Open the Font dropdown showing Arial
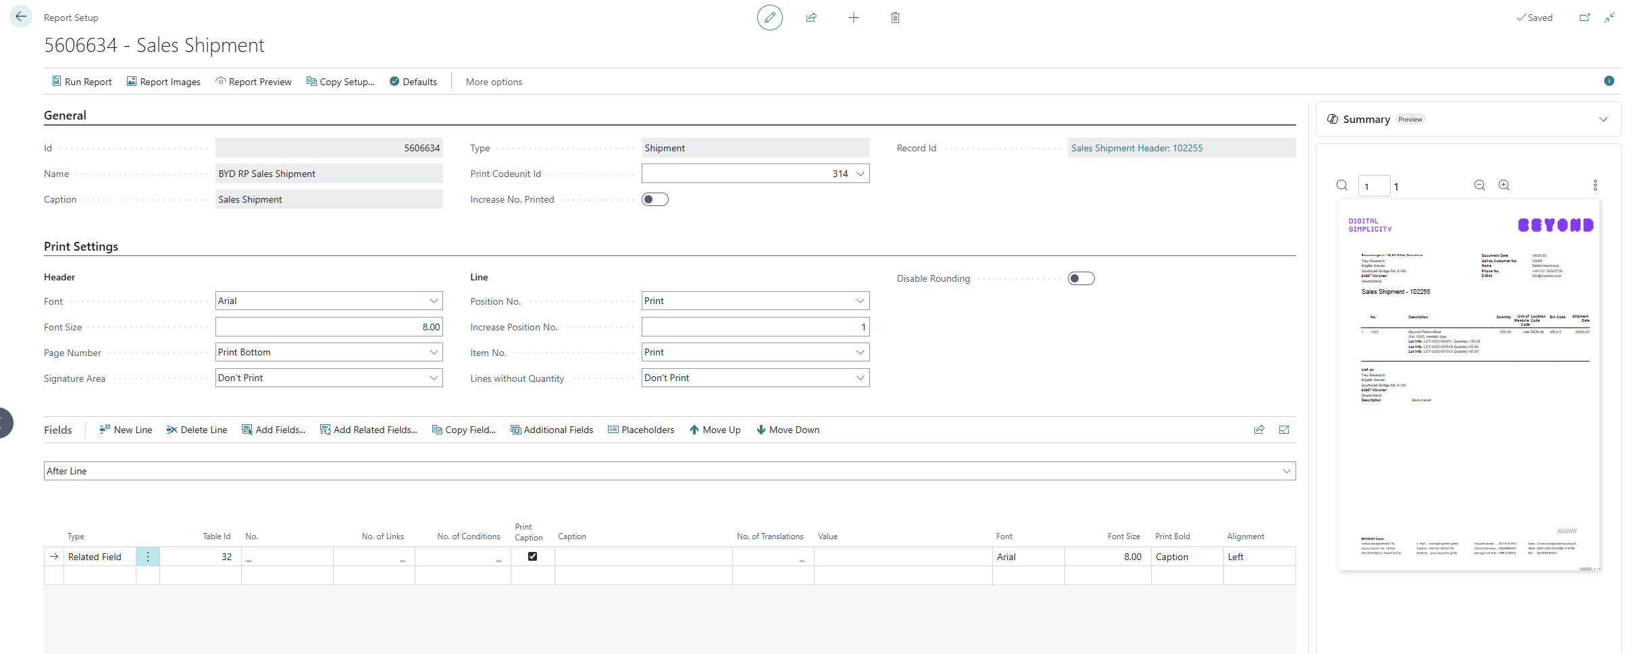The height and width of the screenshot is (654, 1642). click(x=329, y=301)
